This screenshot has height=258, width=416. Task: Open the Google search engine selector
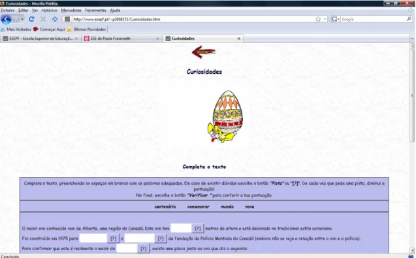[336, 19]
